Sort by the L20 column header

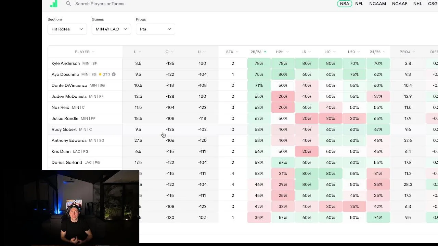tap(354, 52)
